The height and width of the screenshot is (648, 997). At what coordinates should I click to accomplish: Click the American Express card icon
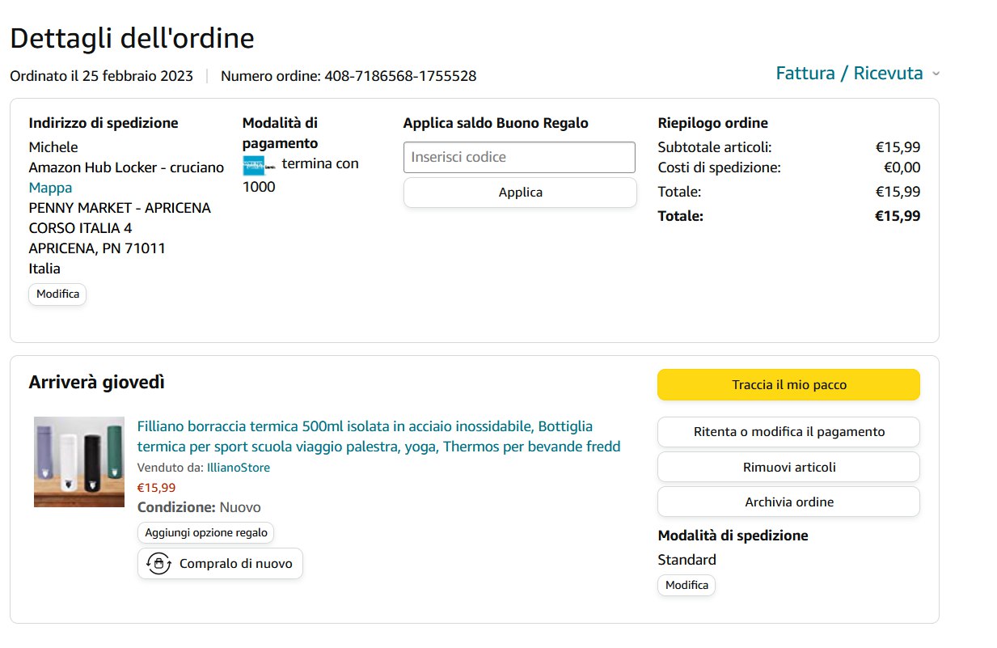coord(254,165)
